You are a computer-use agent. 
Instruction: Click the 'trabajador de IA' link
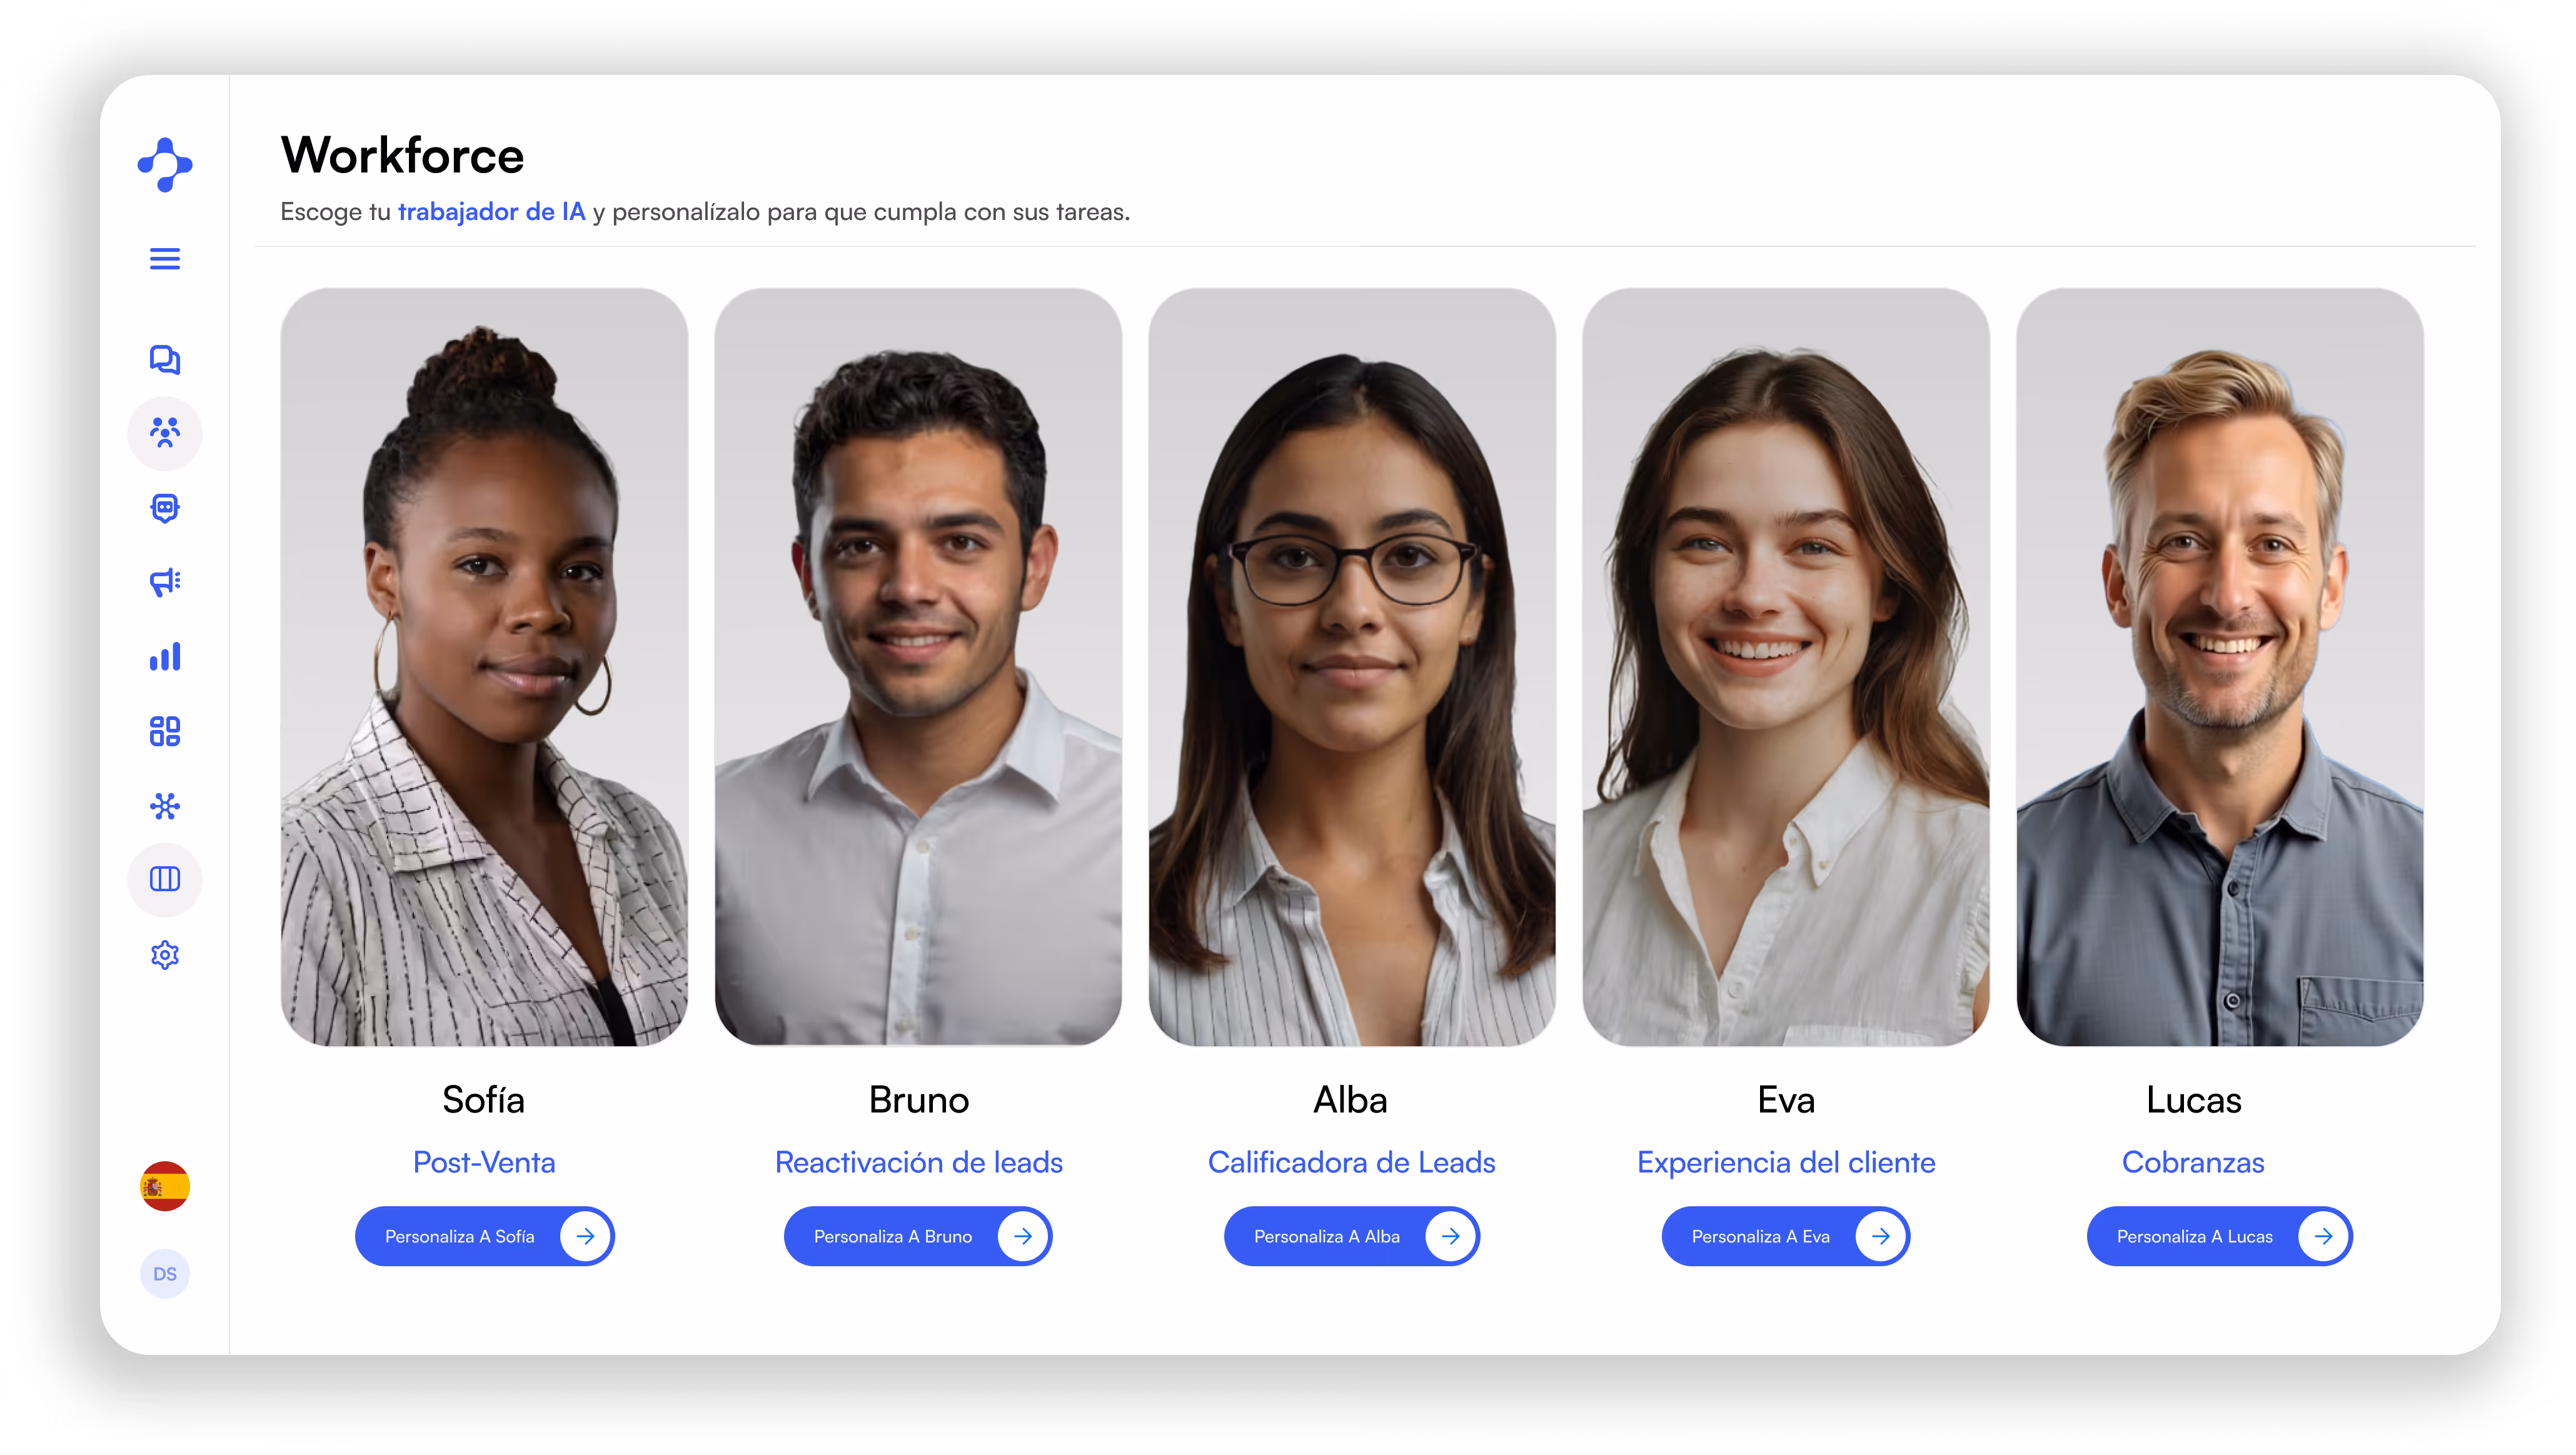[491, 212]
